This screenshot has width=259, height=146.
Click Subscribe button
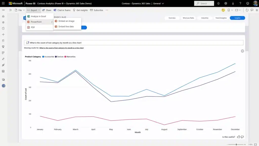pos(96,10)
